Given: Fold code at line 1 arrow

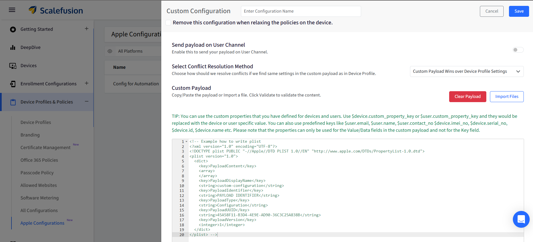Looking at the screenshot, I should 186,142.
